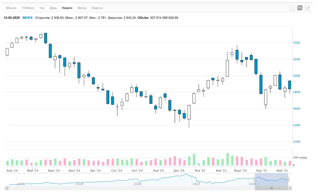Select OHLC bar chart type icon
This screenshot has height=193, width=316.
307,8
